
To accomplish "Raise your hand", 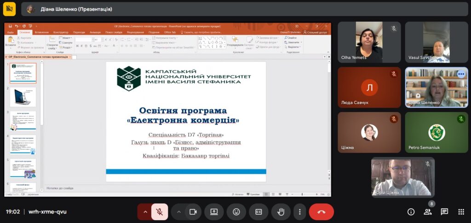I will tap(281, 212).
